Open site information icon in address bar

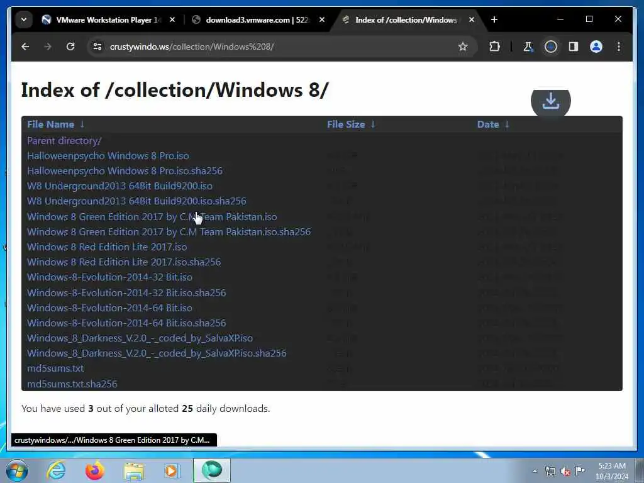97,47
